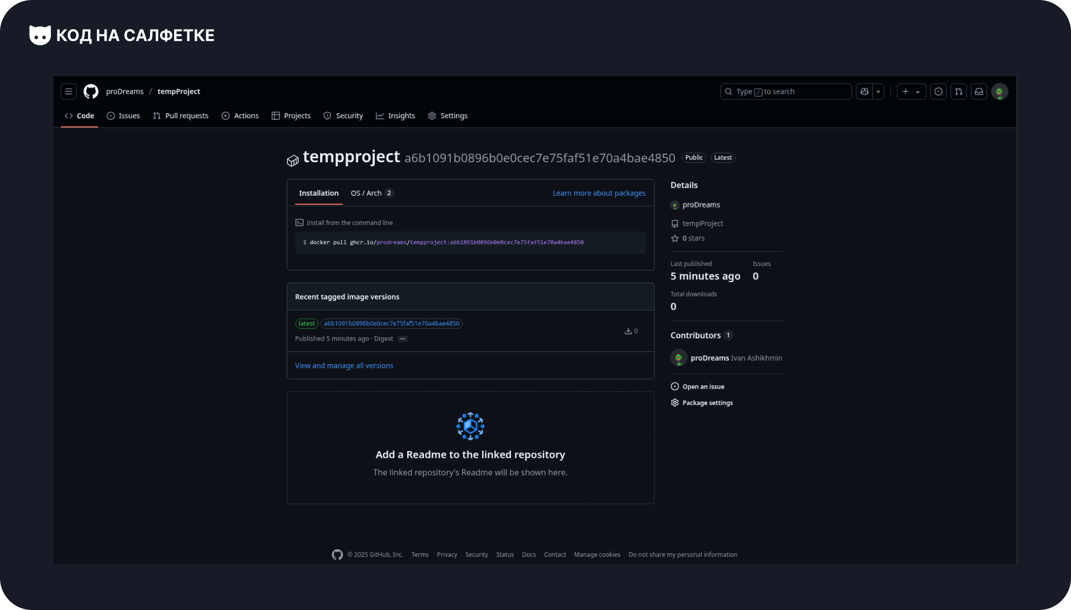This screenshot has height=610, width=1071.
Task: Open footer Security link
Action: pos(476,555)
